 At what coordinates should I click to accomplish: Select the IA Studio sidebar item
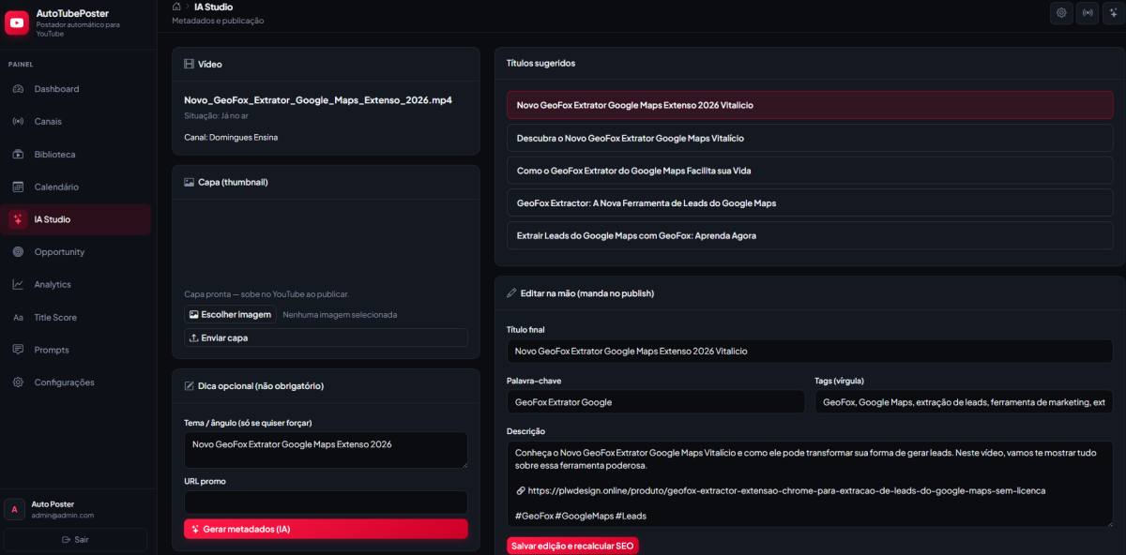[x=75, y=219]
